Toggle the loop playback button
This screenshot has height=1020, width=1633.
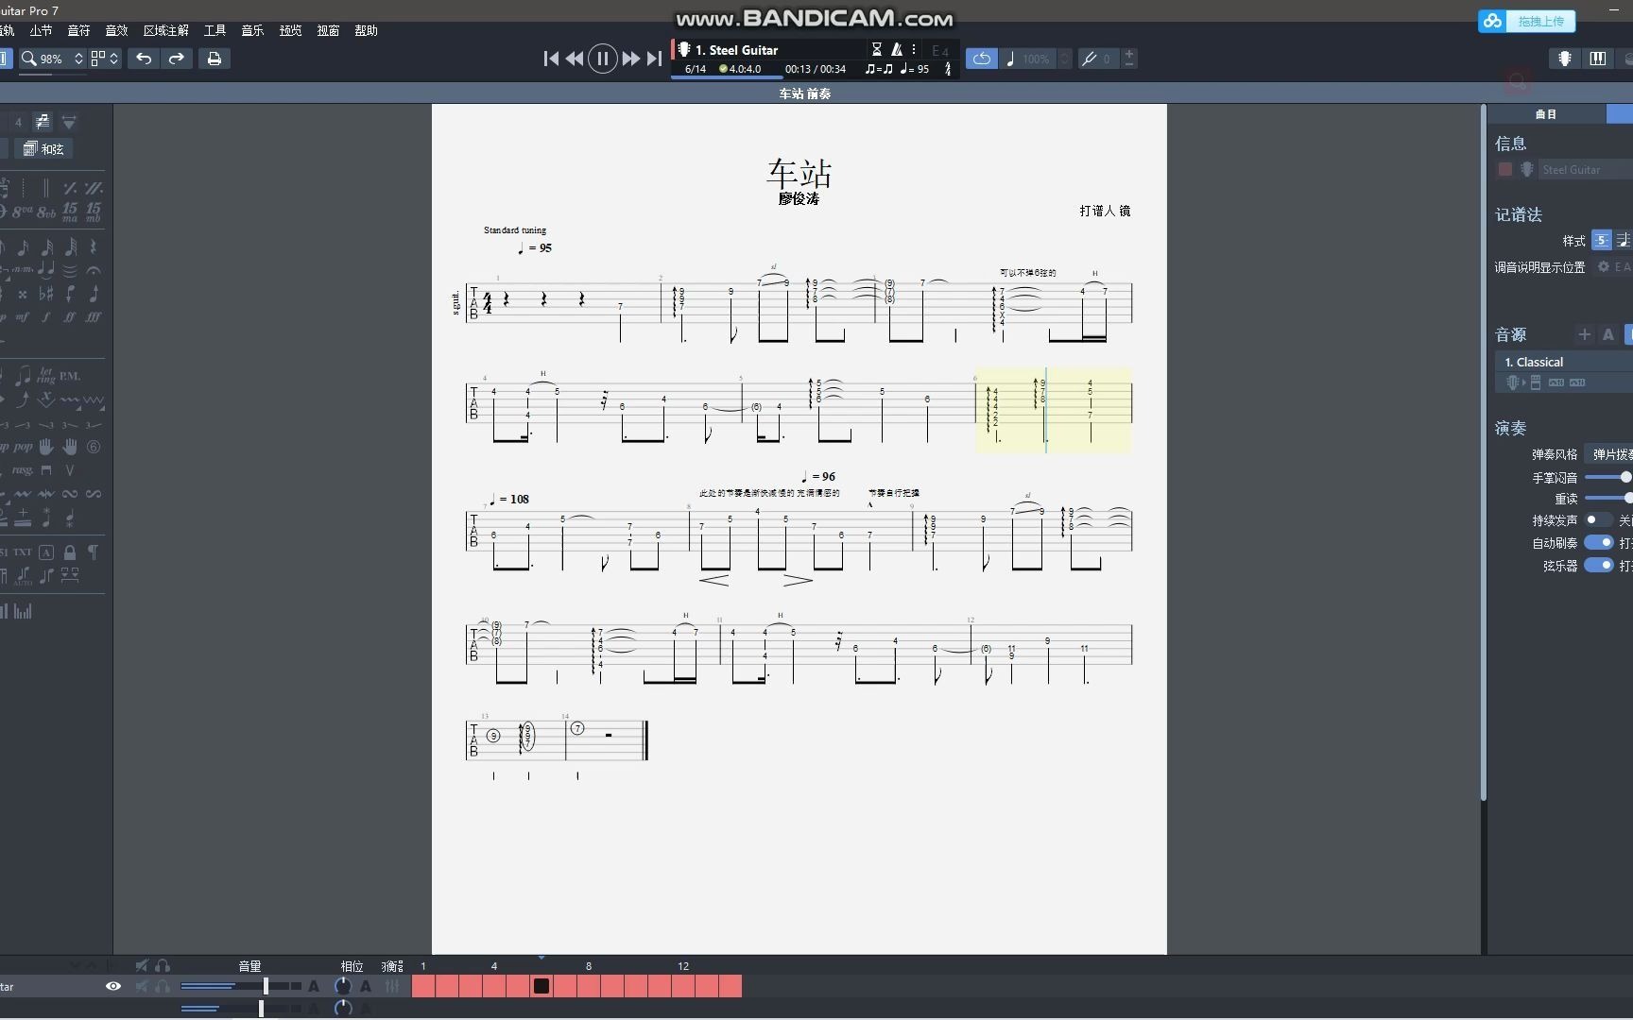coord(981,59)
